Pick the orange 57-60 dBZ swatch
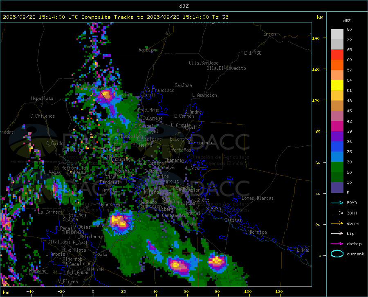 [x=337, y=65]
